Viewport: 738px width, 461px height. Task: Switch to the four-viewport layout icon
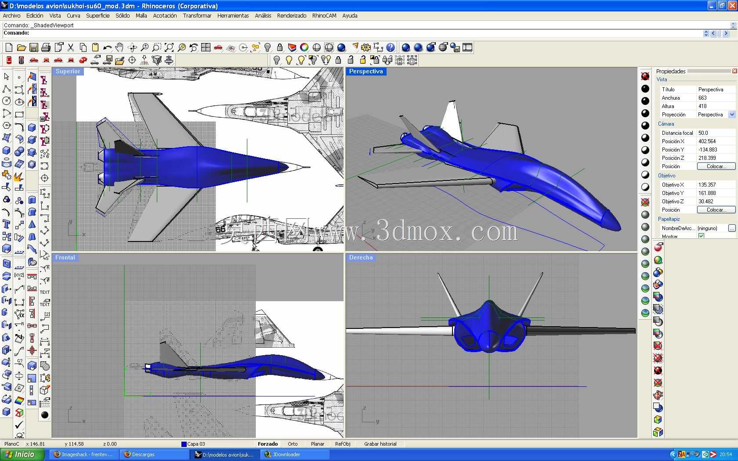coord(206,47)
